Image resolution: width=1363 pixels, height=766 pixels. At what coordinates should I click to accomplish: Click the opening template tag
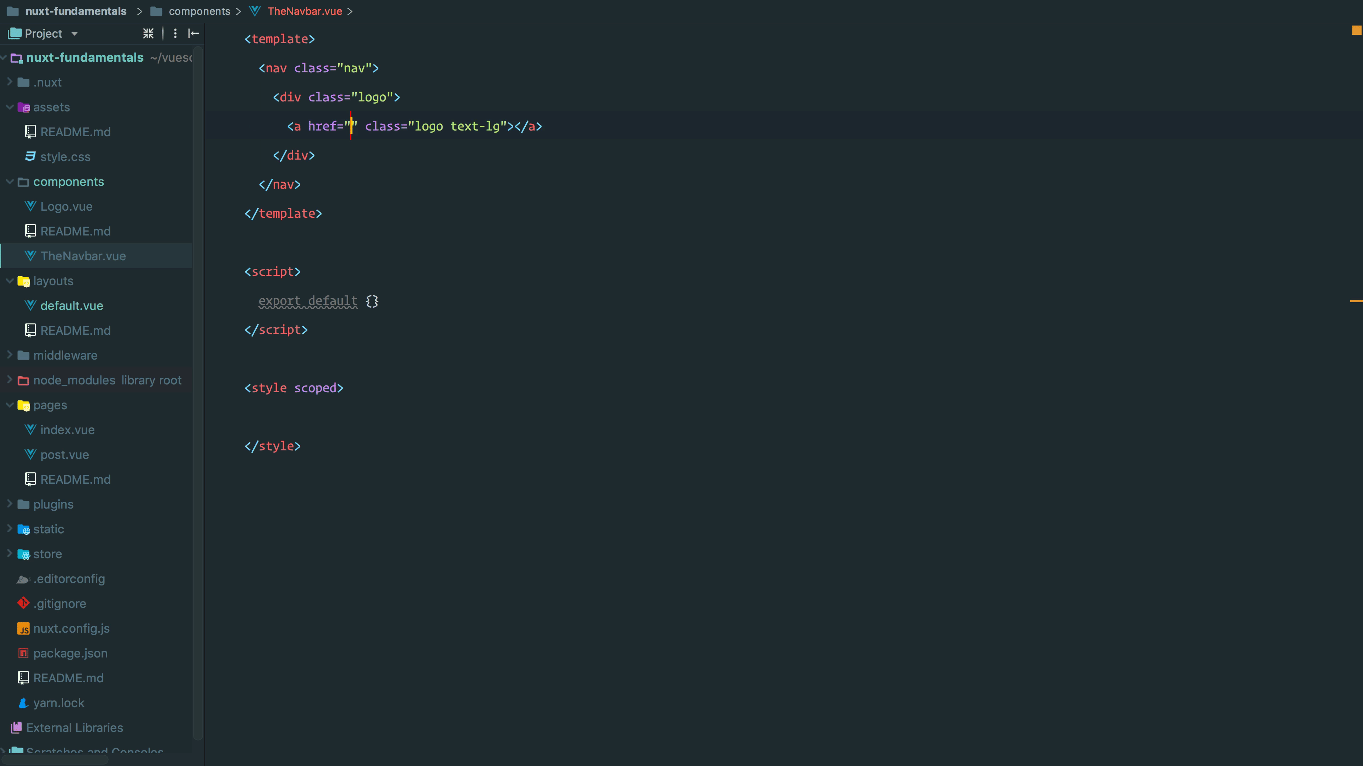(279, 39)
